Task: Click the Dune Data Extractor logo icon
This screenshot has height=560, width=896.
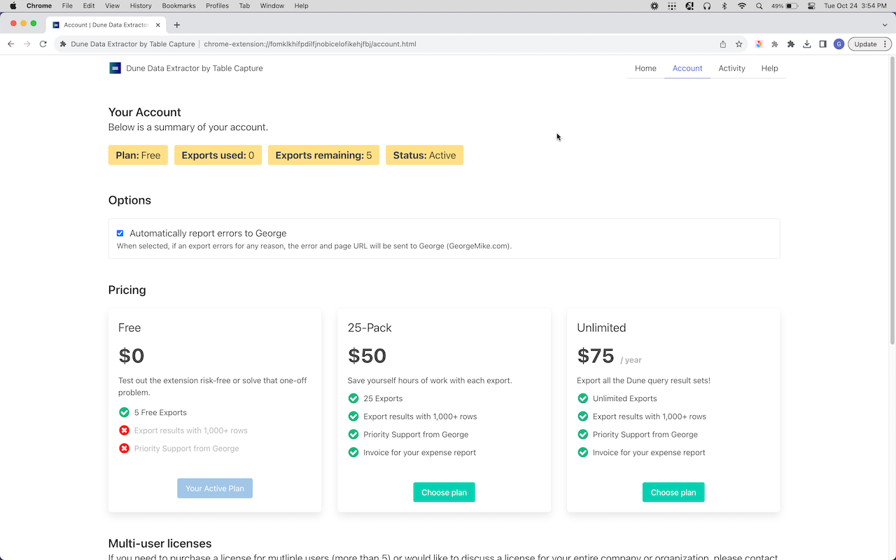Action: (115, 68)
